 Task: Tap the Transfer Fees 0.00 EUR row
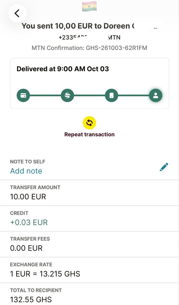click(x=89, y=244)
